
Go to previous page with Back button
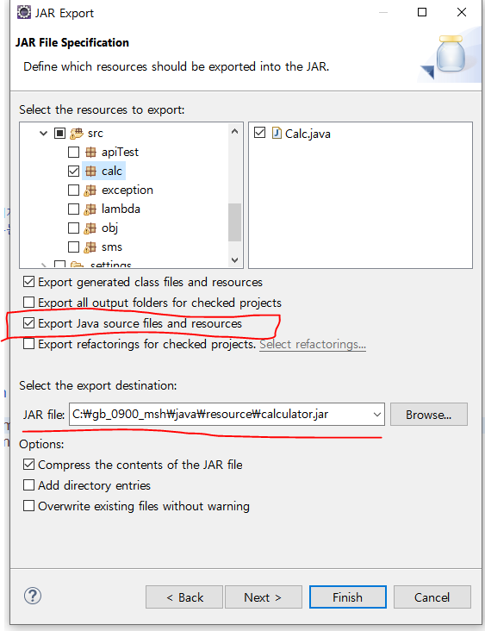[184, 597]
